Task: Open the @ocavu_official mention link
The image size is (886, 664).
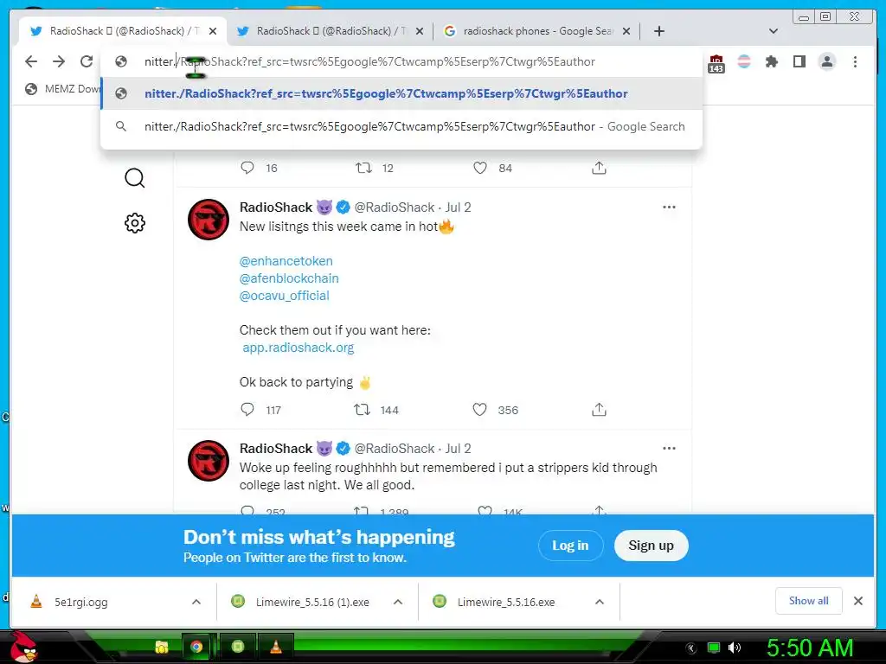Action: (x=284, y=296)
